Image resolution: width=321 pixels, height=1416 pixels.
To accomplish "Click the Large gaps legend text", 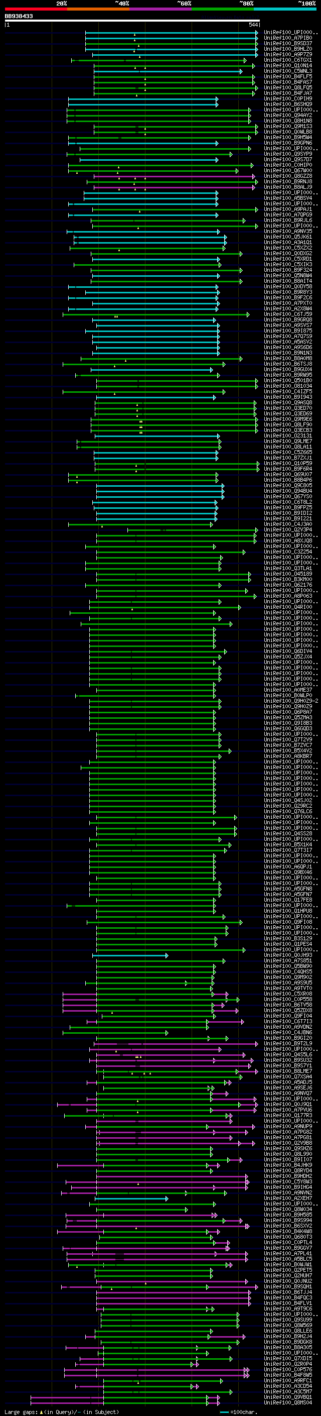I will tap(21, 1411).
